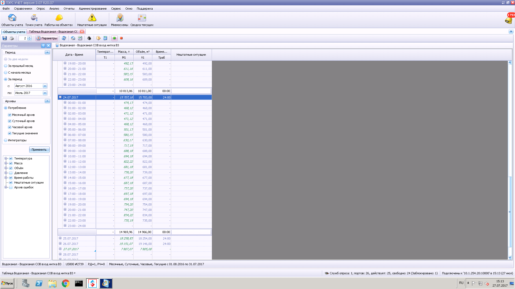Save the table with floppy icon
This screenshot has height=289, width=515.
[5, 38]
